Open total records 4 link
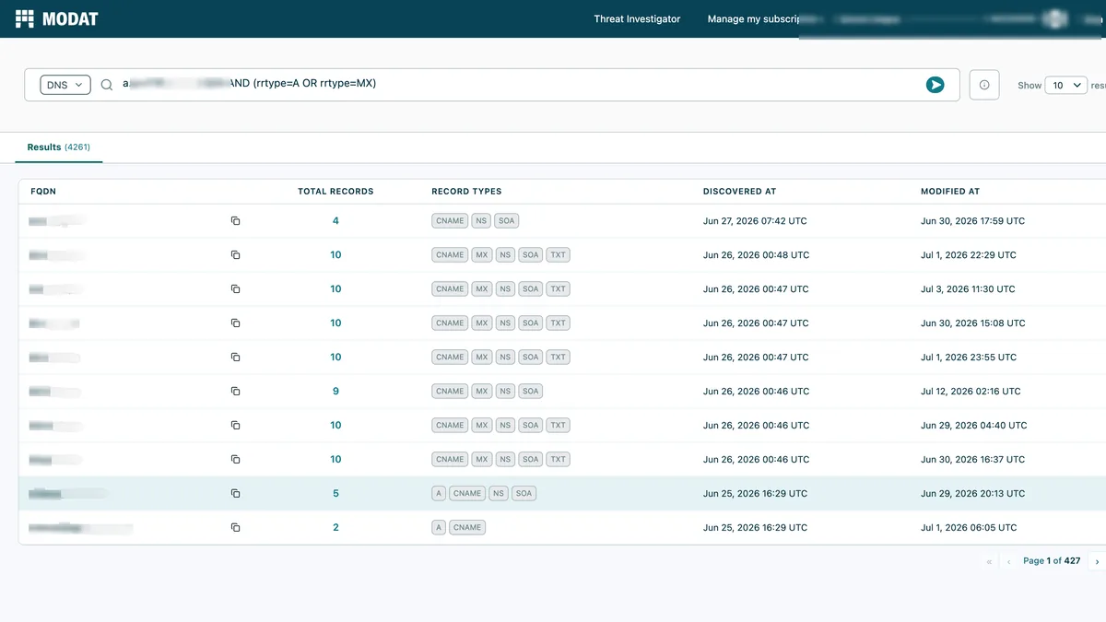Image resolution: width=1106 pixels, height=622 pixels. [x=335, y=221]
